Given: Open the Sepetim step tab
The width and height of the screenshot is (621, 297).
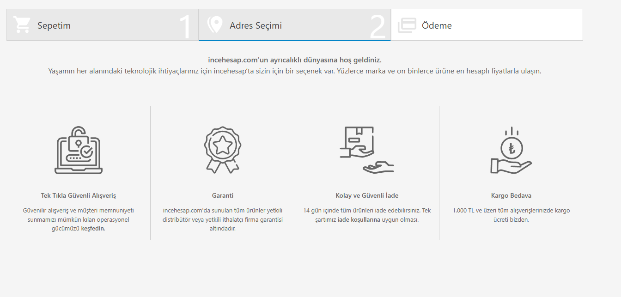Looking at the screenshot, I should pos(103,25).
